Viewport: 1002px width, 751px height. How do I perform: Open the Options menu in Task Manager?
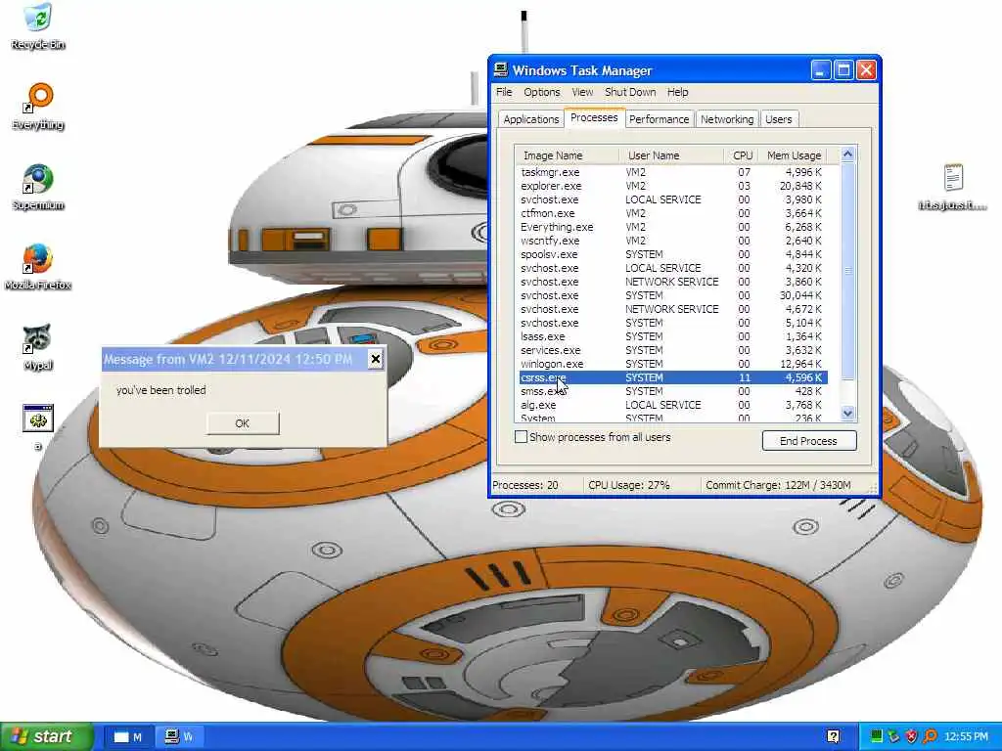[x=542, y=92]
